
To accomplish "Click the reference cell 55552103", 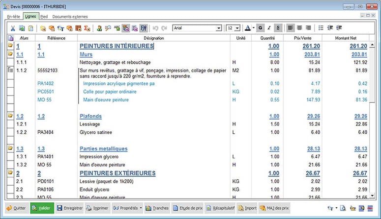I will (x=48, y=71).
